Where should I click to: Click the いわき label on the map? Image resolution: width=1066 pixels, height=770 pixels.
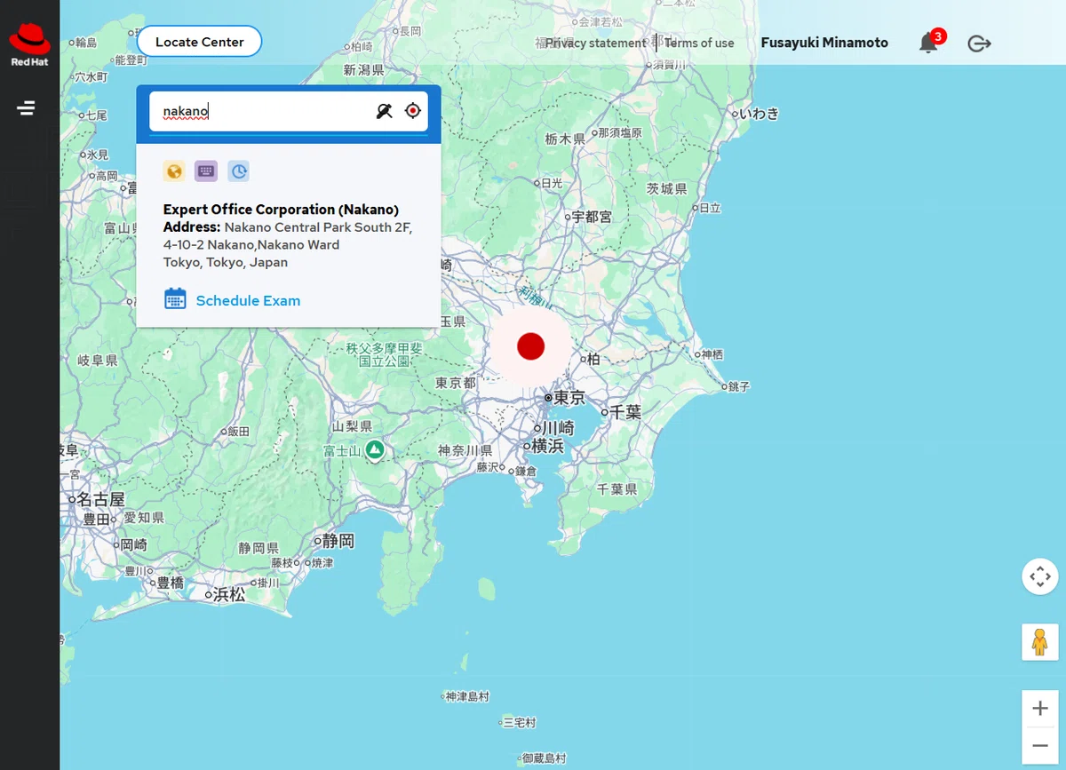pyautogui.click(x=760, y=114)
